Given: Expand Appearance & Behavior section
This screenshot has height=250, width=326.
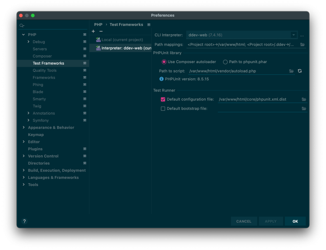Looking at the screenshot, I should tap(24, 127).
